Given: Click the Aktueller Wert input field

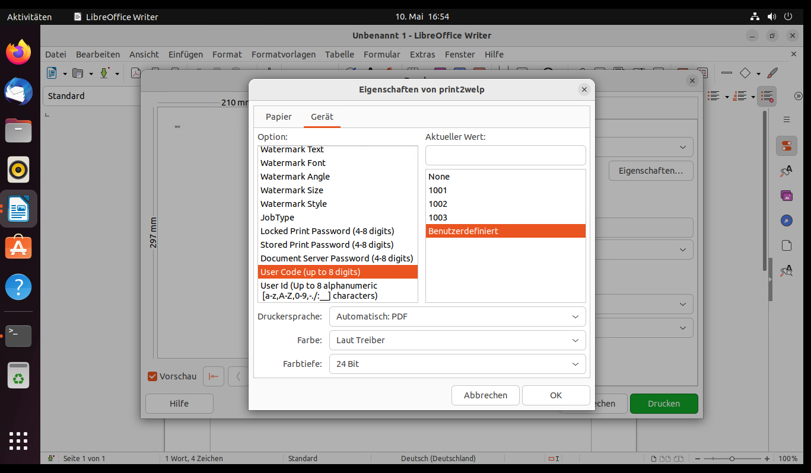Looking at the screenshot, I should pos(505,155).
